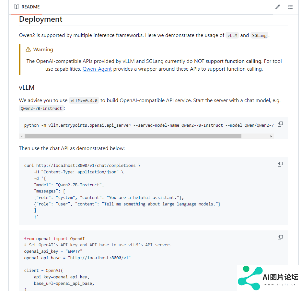Click the openai_api_base assignment line
Viewport: 302px width, 291px height.
click(77, 258)
